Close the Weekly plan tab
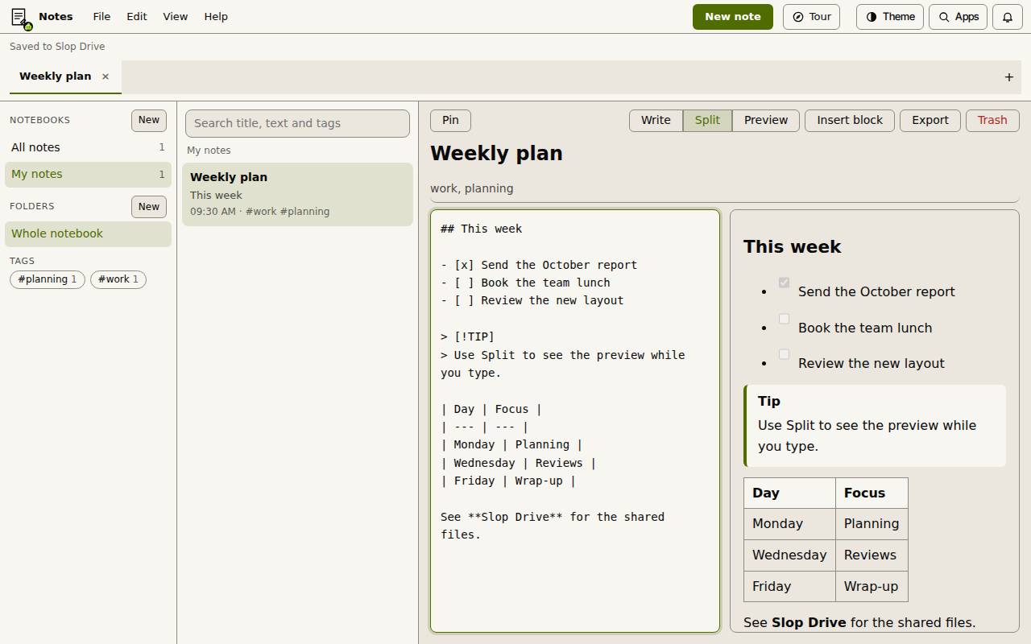1031x644 pixels. pyautogui.click(x=106, y=76)
